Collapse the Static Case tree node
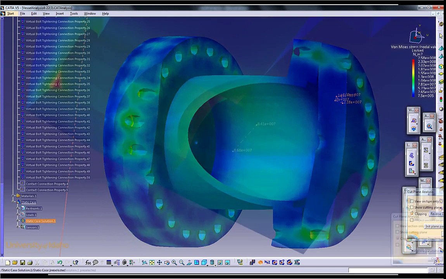446x279 pixels. pos(13,202)
